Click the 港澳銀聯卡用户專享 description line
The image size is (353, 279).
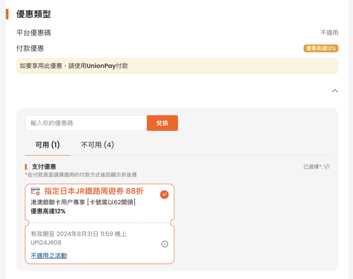(x=83, y=202)
